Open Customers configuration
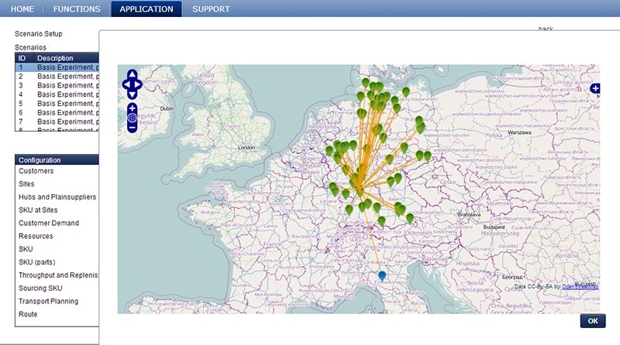The image size is (620, 345). (36, 171)
